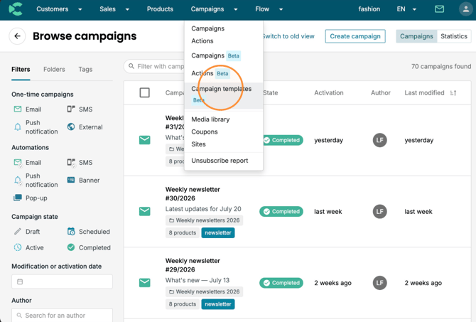Click the Switch to old view link

click(288, 36)
